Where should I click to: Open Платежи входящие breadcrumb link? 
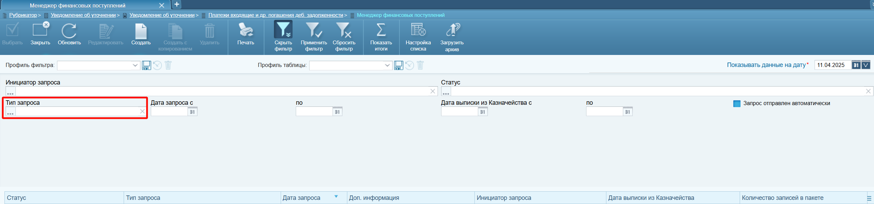[x=276, y=15]
